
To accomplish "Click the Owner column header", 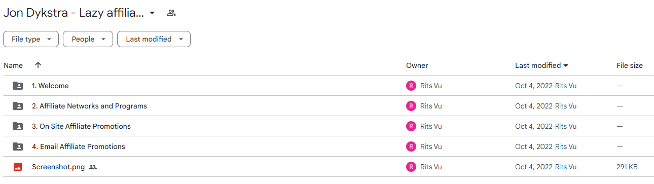I will click(417, 65).
